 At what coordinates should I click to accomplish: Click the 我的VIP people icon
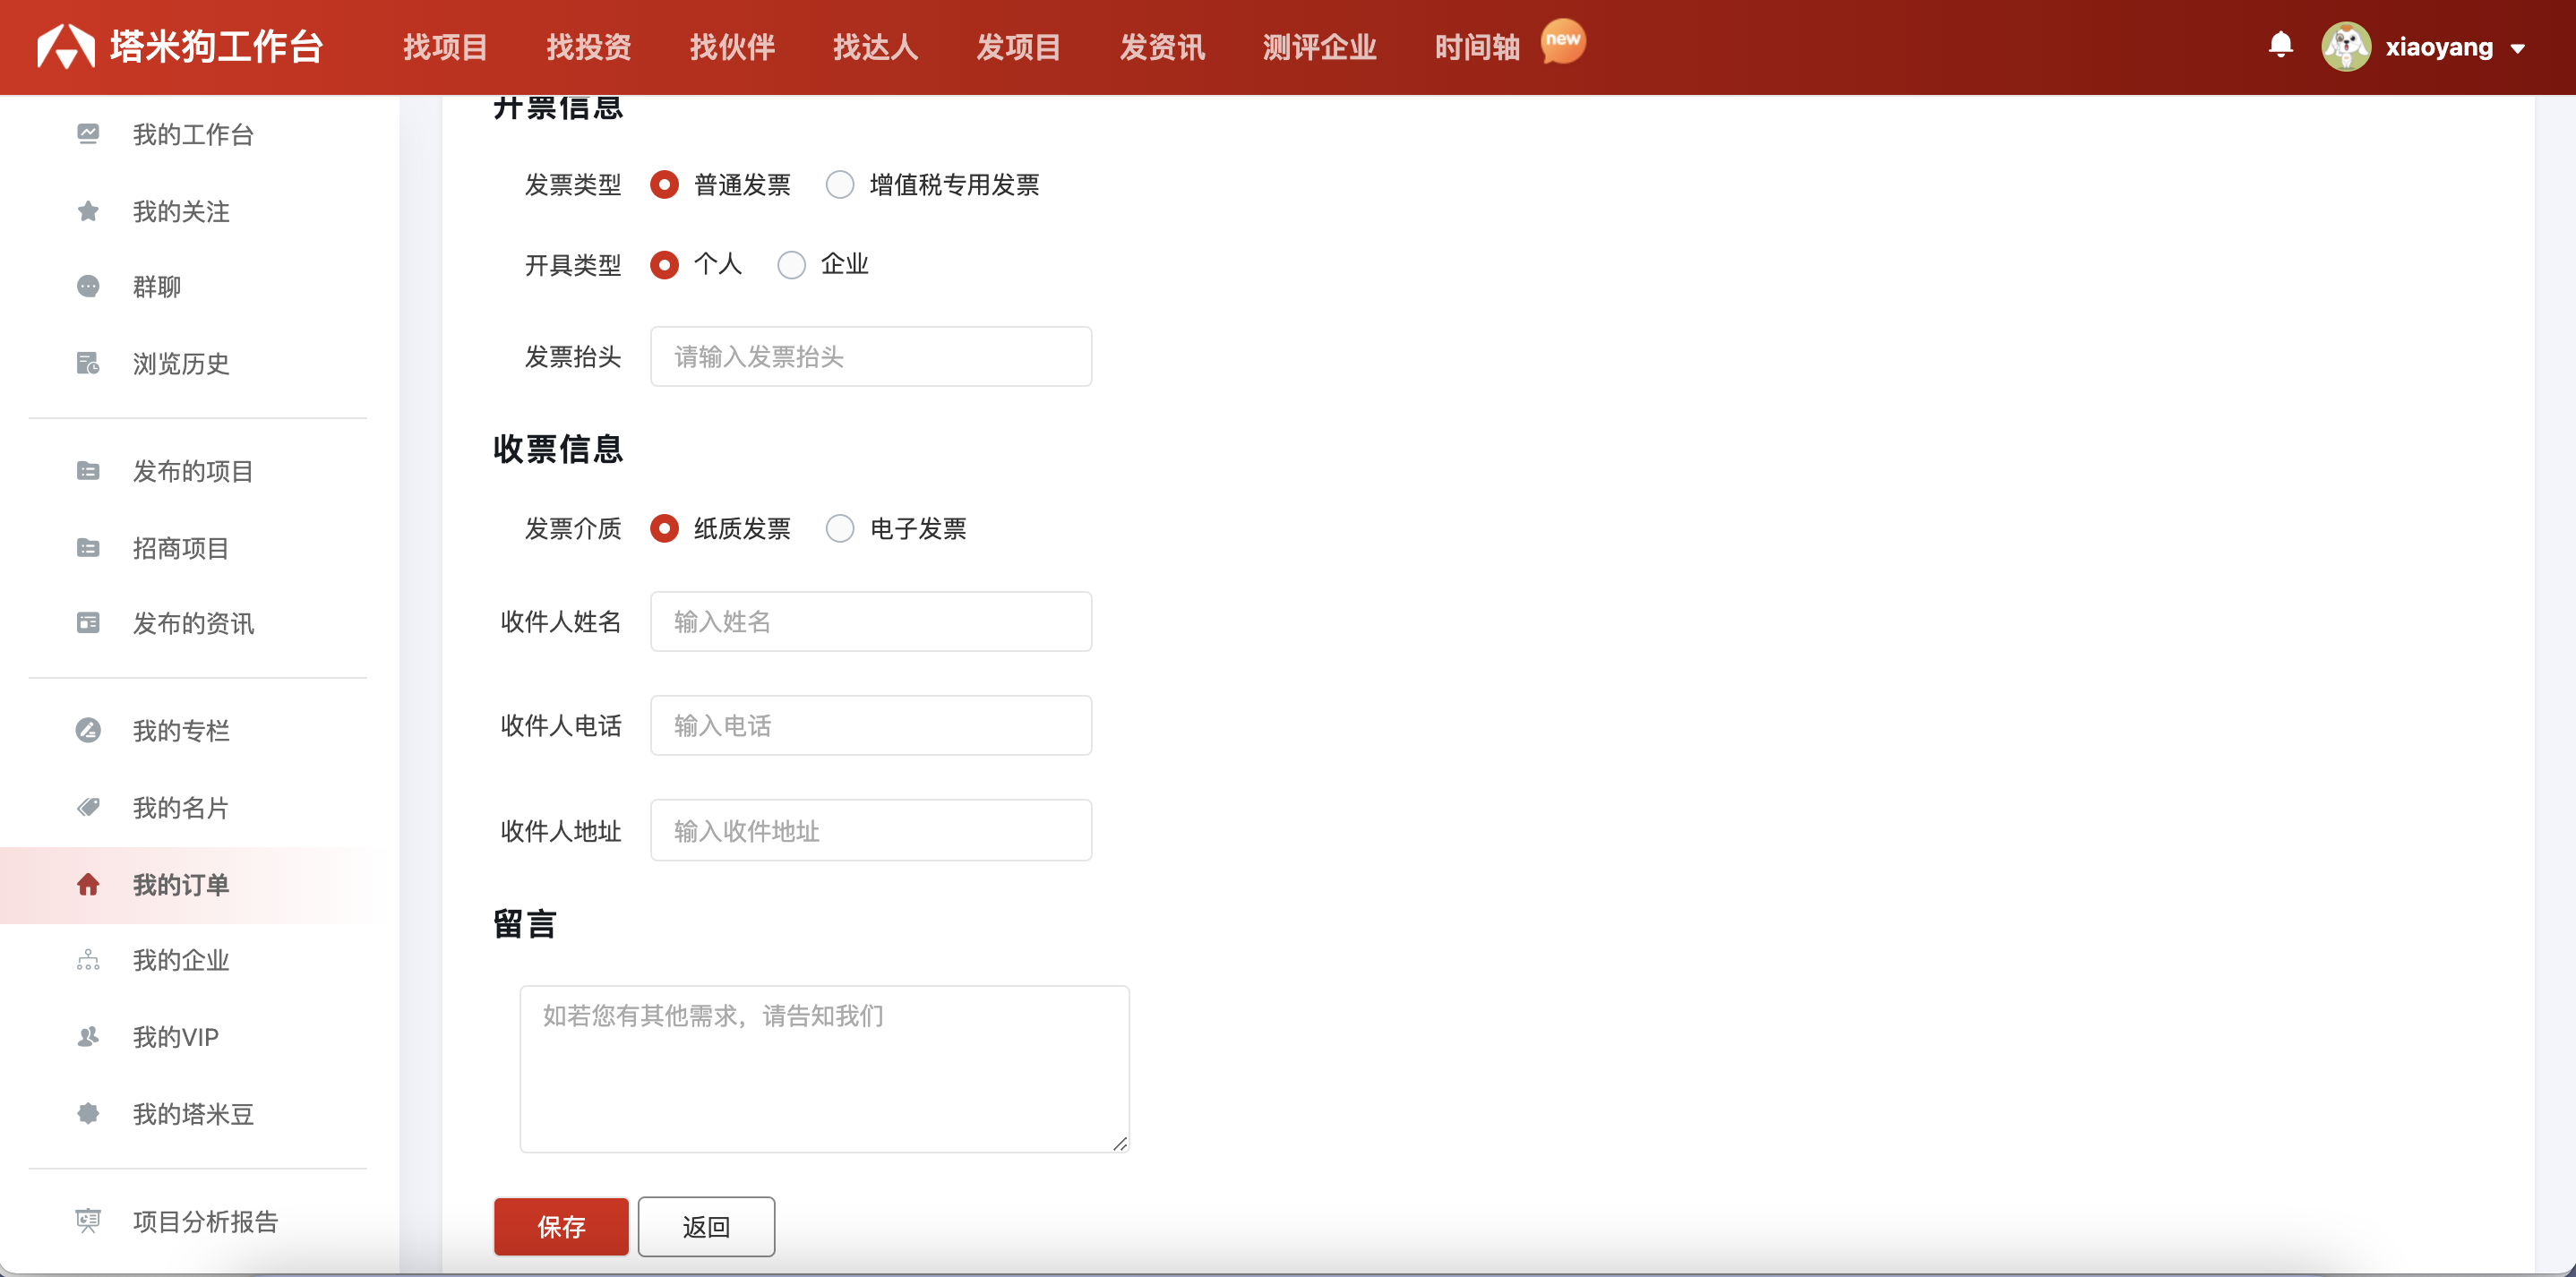pyautogui.click(x=88, y=1037)
